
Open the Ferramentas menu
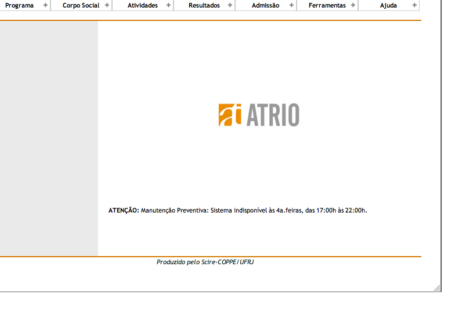click(327, 5)
